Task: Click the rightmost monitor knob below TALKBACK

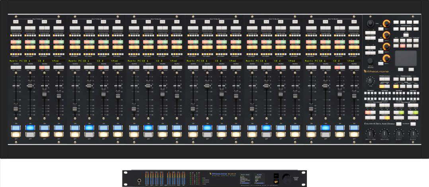Action: pyautogui.click(x=412, y=134)
